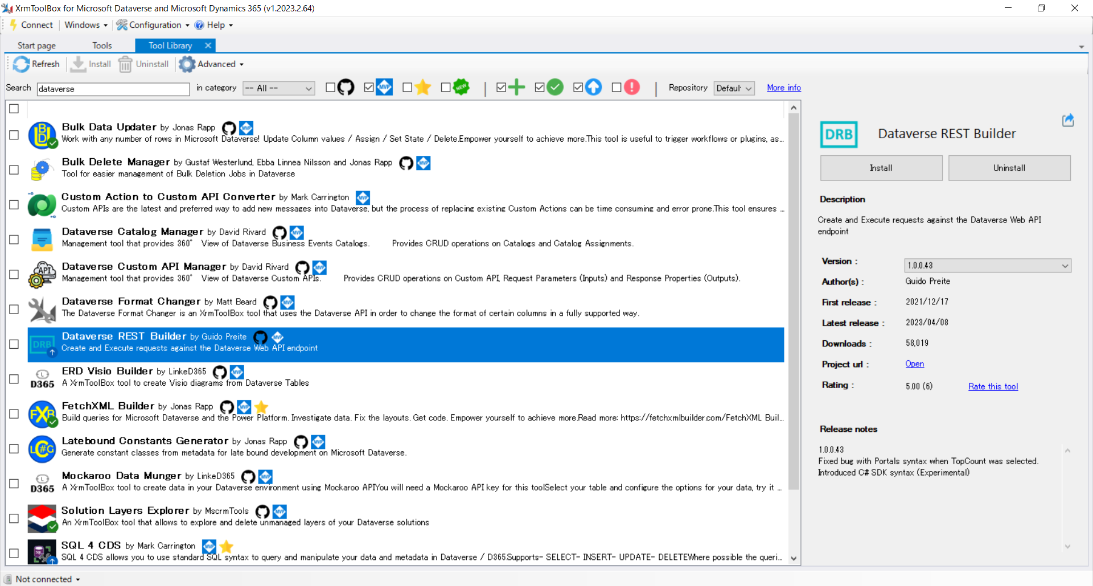
Task: Click the release notes scroll down arrow
Action: click(1067, 546)
